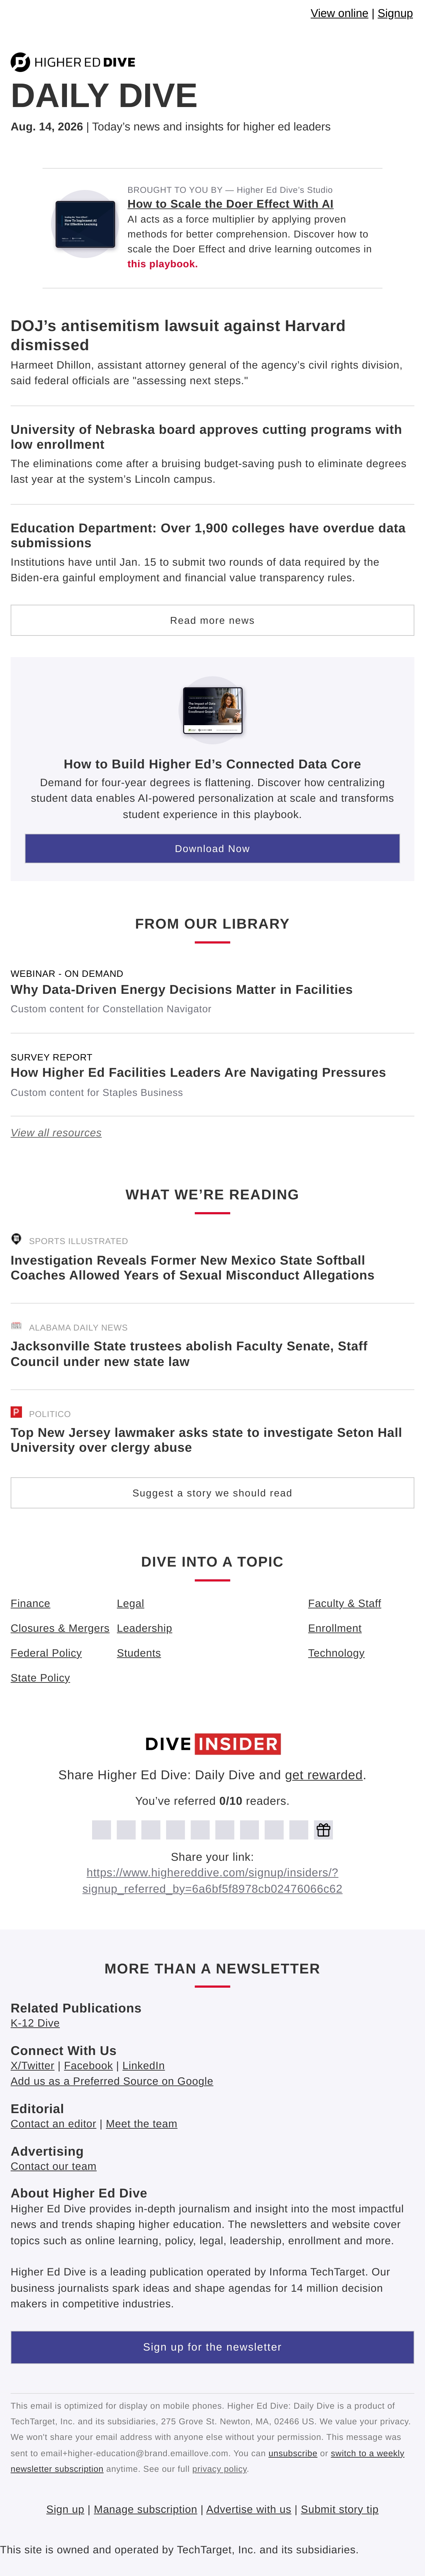Click the Alabama Daily News source icon
The image size is (425, 2576).
(x=16, y=1326)
